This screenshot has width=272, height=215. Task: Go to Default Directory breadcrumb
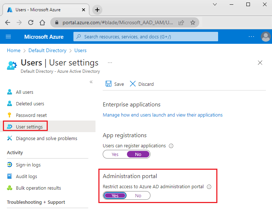(47, 50)
